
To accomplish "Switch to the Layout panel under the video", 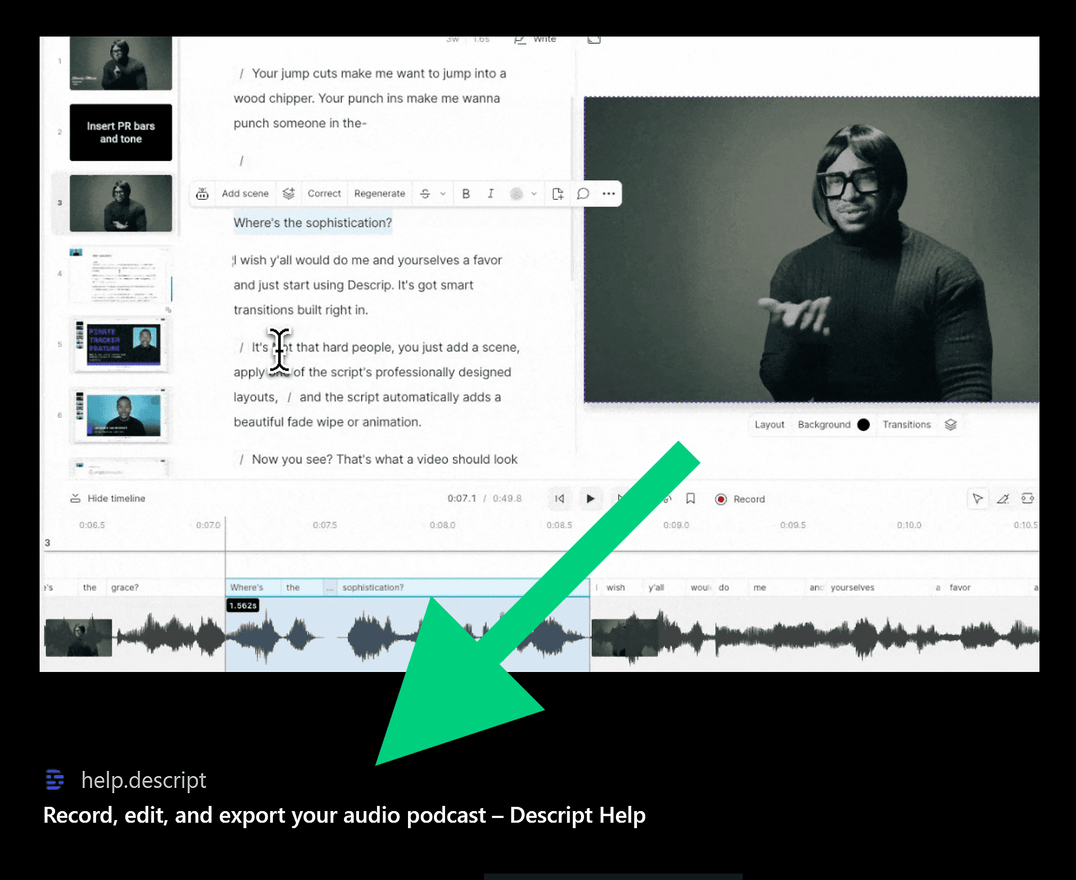I will (769, 425).
